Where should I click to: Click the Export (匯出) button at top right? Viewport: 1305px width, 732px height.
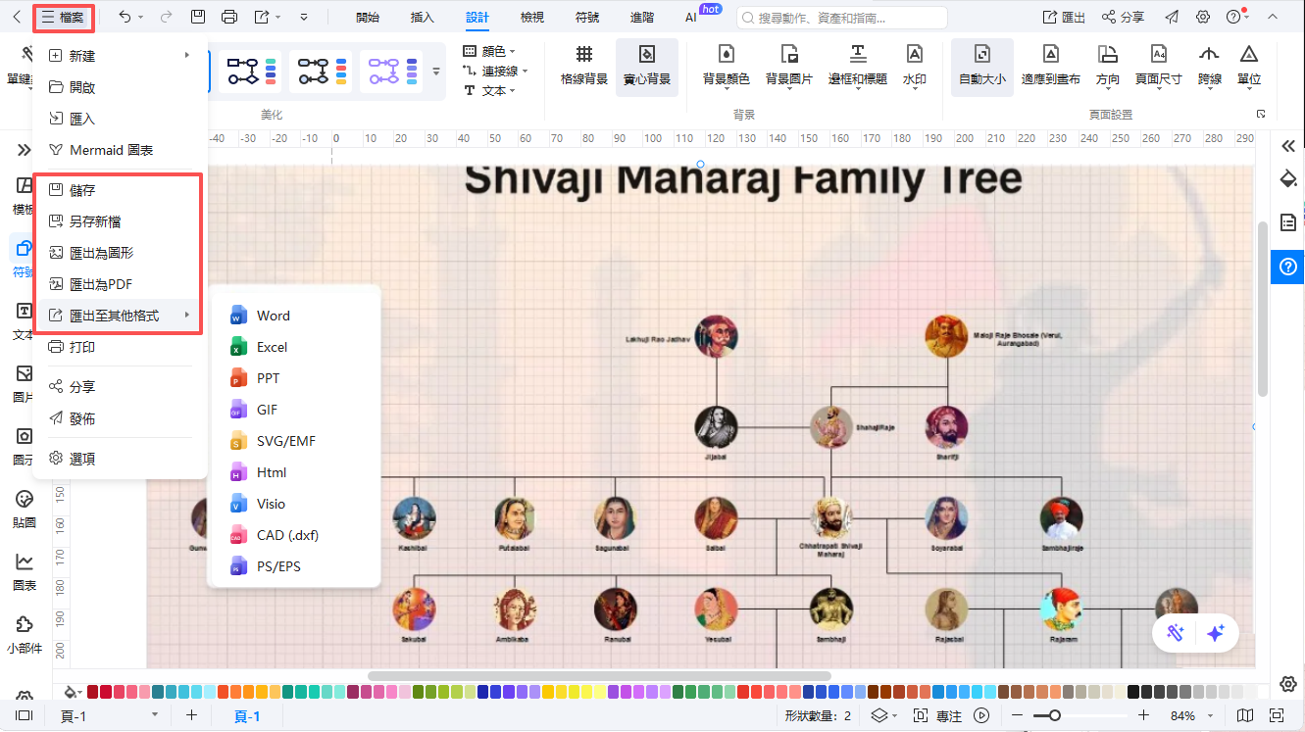1064,18
